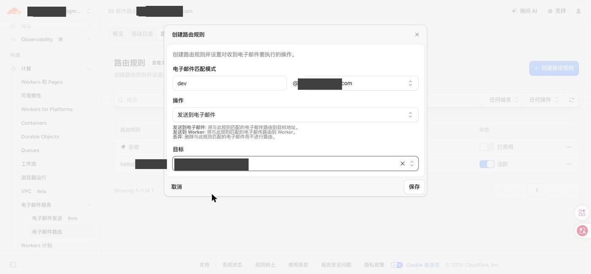Click the Observability pulse icon
The width and height of the screenshot is (591, 274).
point(13,39)
